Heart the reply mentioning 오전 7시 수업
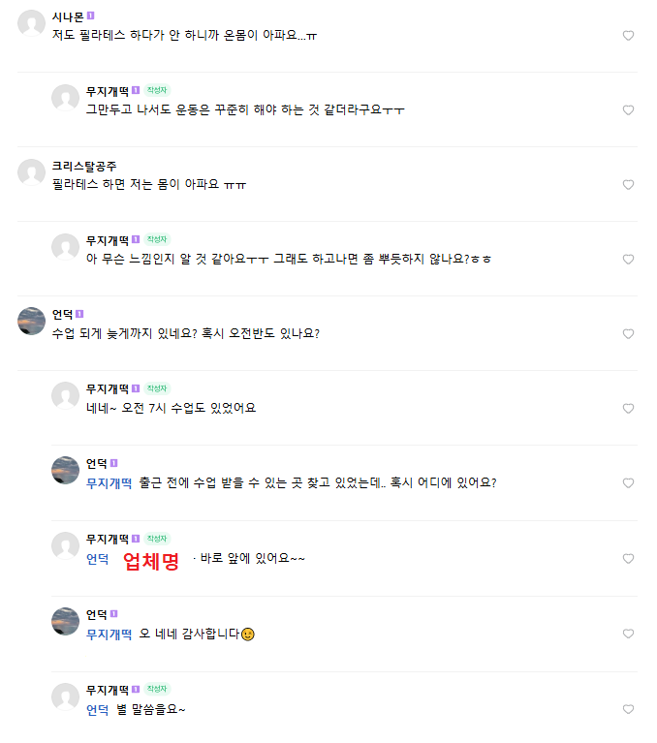This screenshot has width=657, height=743. click(628, 409)
